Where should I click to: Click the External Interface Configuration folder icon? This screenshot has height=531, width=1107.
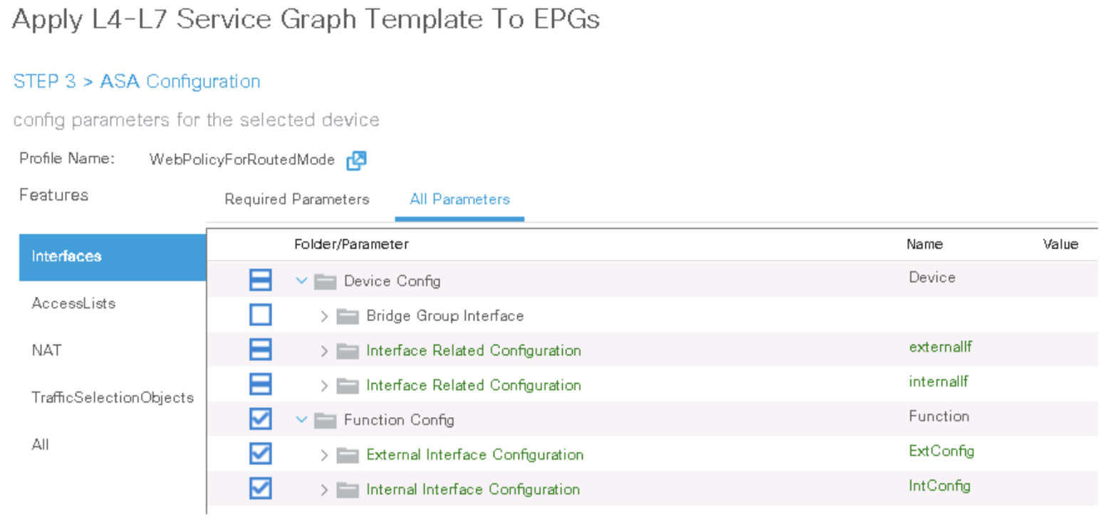(x=348, y=455)
